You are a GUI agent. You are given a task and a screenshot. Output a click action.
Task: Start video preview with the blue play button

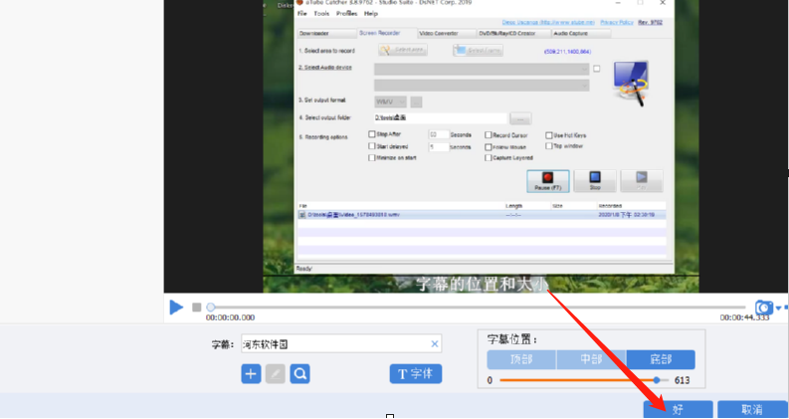click(x=176, y=308)
